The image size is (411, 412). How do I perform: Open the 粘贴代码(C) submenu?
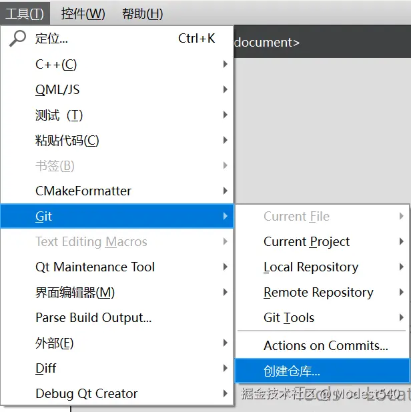click(x=67, y=141)
